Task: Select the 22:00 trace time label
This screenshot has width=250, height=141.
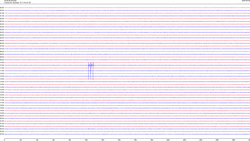Action: (2, 126)
